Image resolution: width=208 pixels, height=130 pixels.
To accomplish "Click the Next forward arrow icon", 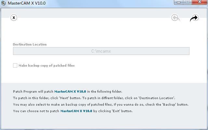I will tap(194, 18).
